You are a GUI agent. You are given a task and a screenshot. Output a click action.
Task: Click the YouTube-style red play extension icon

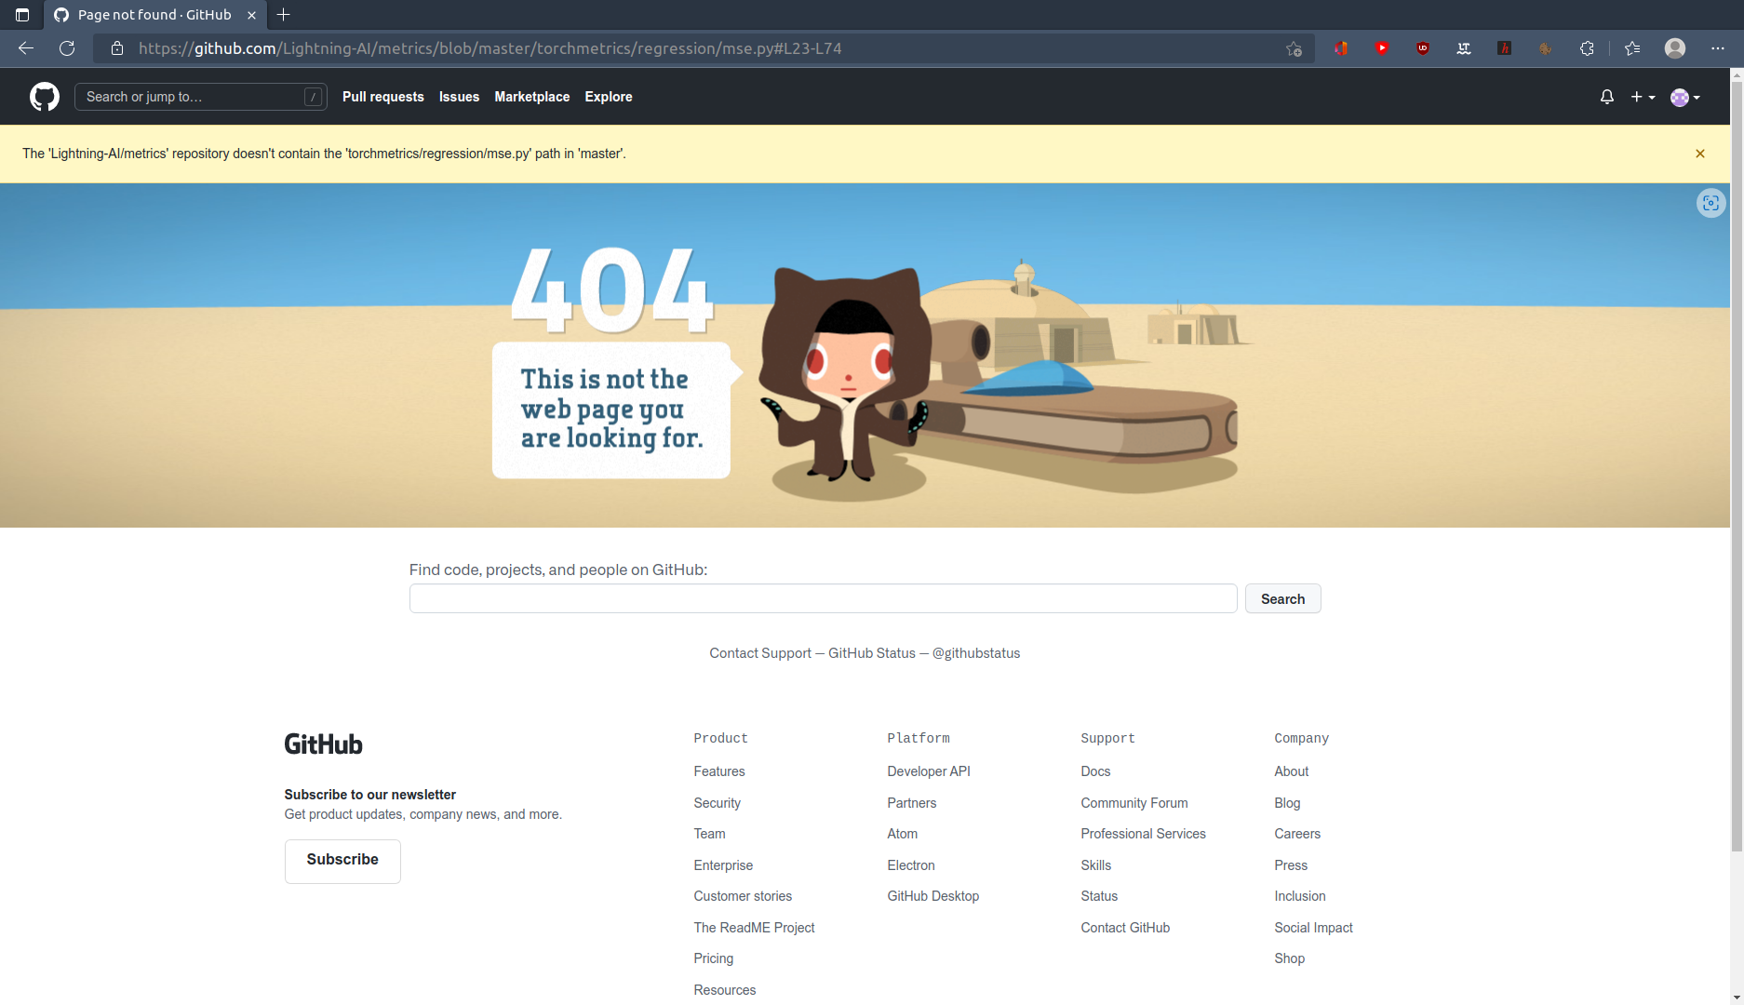tap(1382, 48)
